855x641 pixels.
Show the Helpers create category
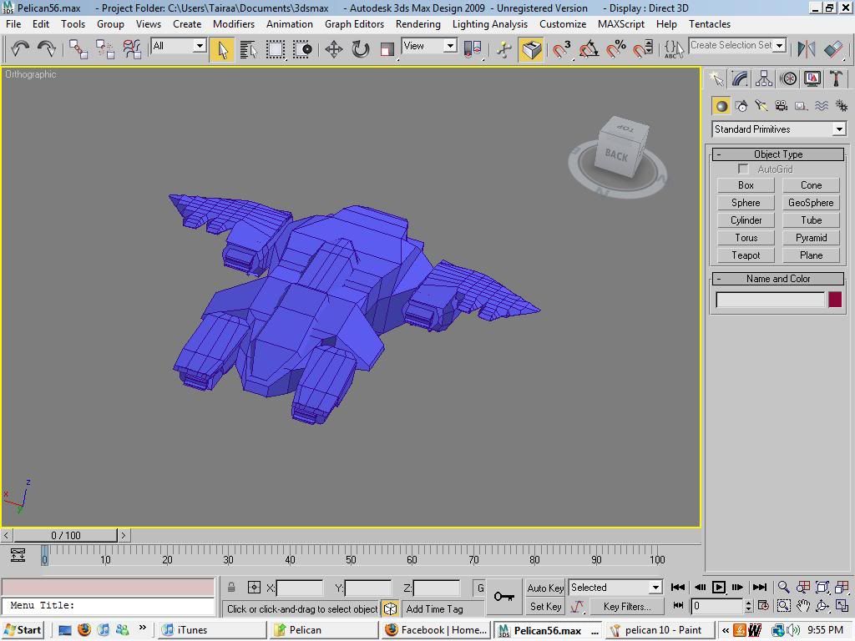point(801,106)
